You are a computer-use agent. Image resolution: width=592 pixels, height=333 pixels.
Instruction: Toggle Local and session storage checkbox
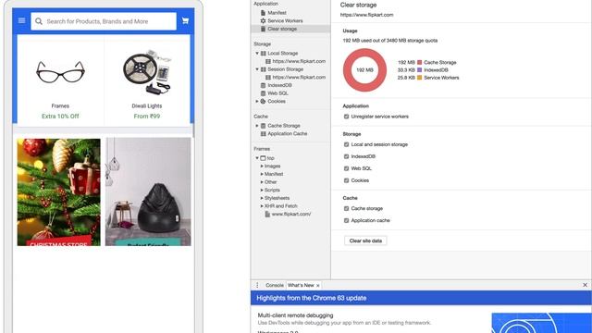(346, 144)
